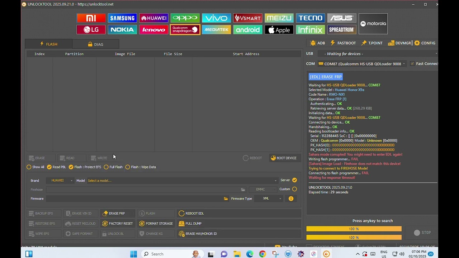Select the Infinix brand logo

[x=311, y=30]
